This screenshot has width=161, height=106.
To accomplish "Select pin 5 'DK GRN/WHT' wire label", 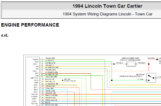I will tap(52, 67).
